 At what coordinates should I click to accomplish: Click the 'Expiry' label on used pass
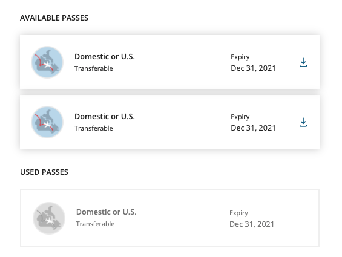click(x=239, y=213)
